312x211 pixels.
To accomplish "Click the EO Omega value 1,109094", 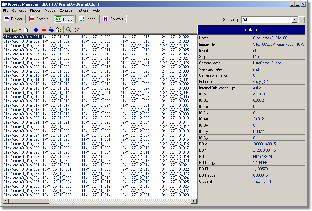I will [x=260, y=163].
